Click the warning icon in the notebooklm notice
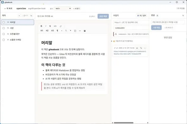 116,34
